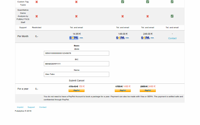Image resolution: width=200 pixels, height=125 pixels.
Task: Choose SEPA payment for the 149.00 € plan
Action: coord(120,38)
